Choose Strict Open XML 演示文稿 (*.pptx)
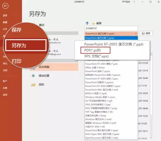Screen dimensions: 161x141 (x=102, y=134)
